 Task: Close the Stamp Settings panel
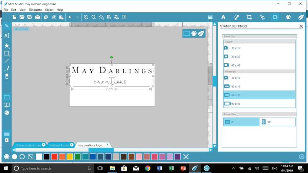pos(301,26)
